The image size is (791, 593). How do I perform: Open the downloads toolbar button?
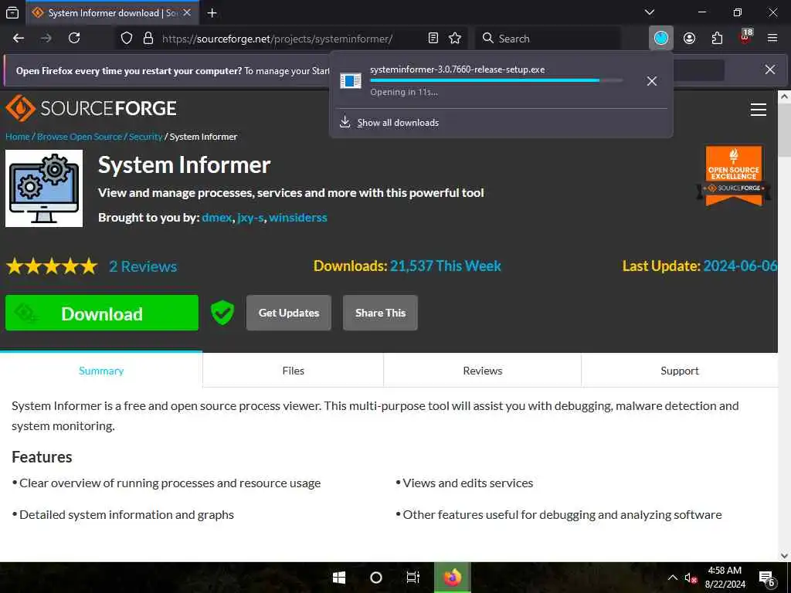click(661, 39)
